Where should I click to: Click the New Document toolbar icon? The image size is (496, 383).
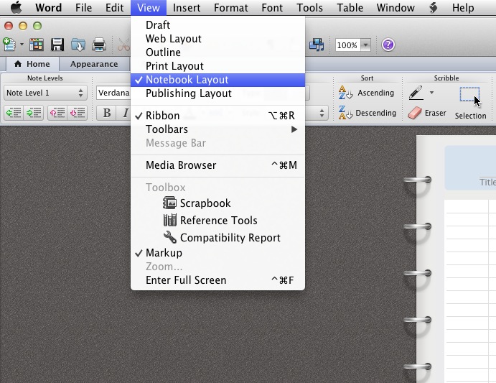pos(9,45)
